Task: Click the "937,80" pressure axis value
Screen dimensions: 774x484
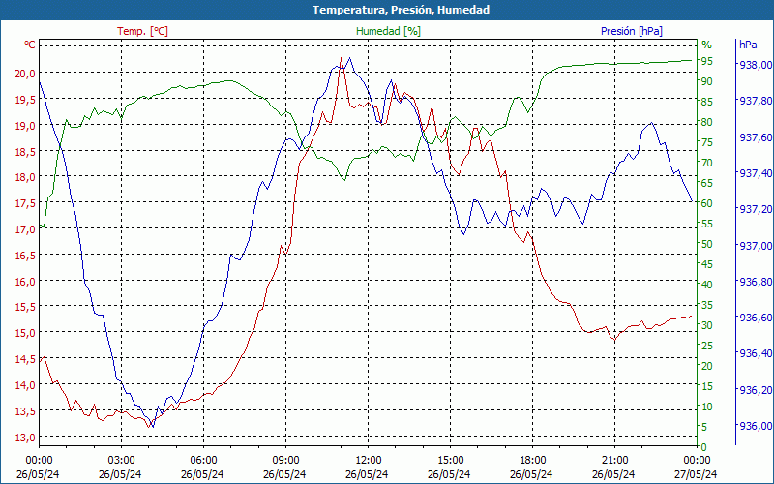Action: (x=756, y=101)
